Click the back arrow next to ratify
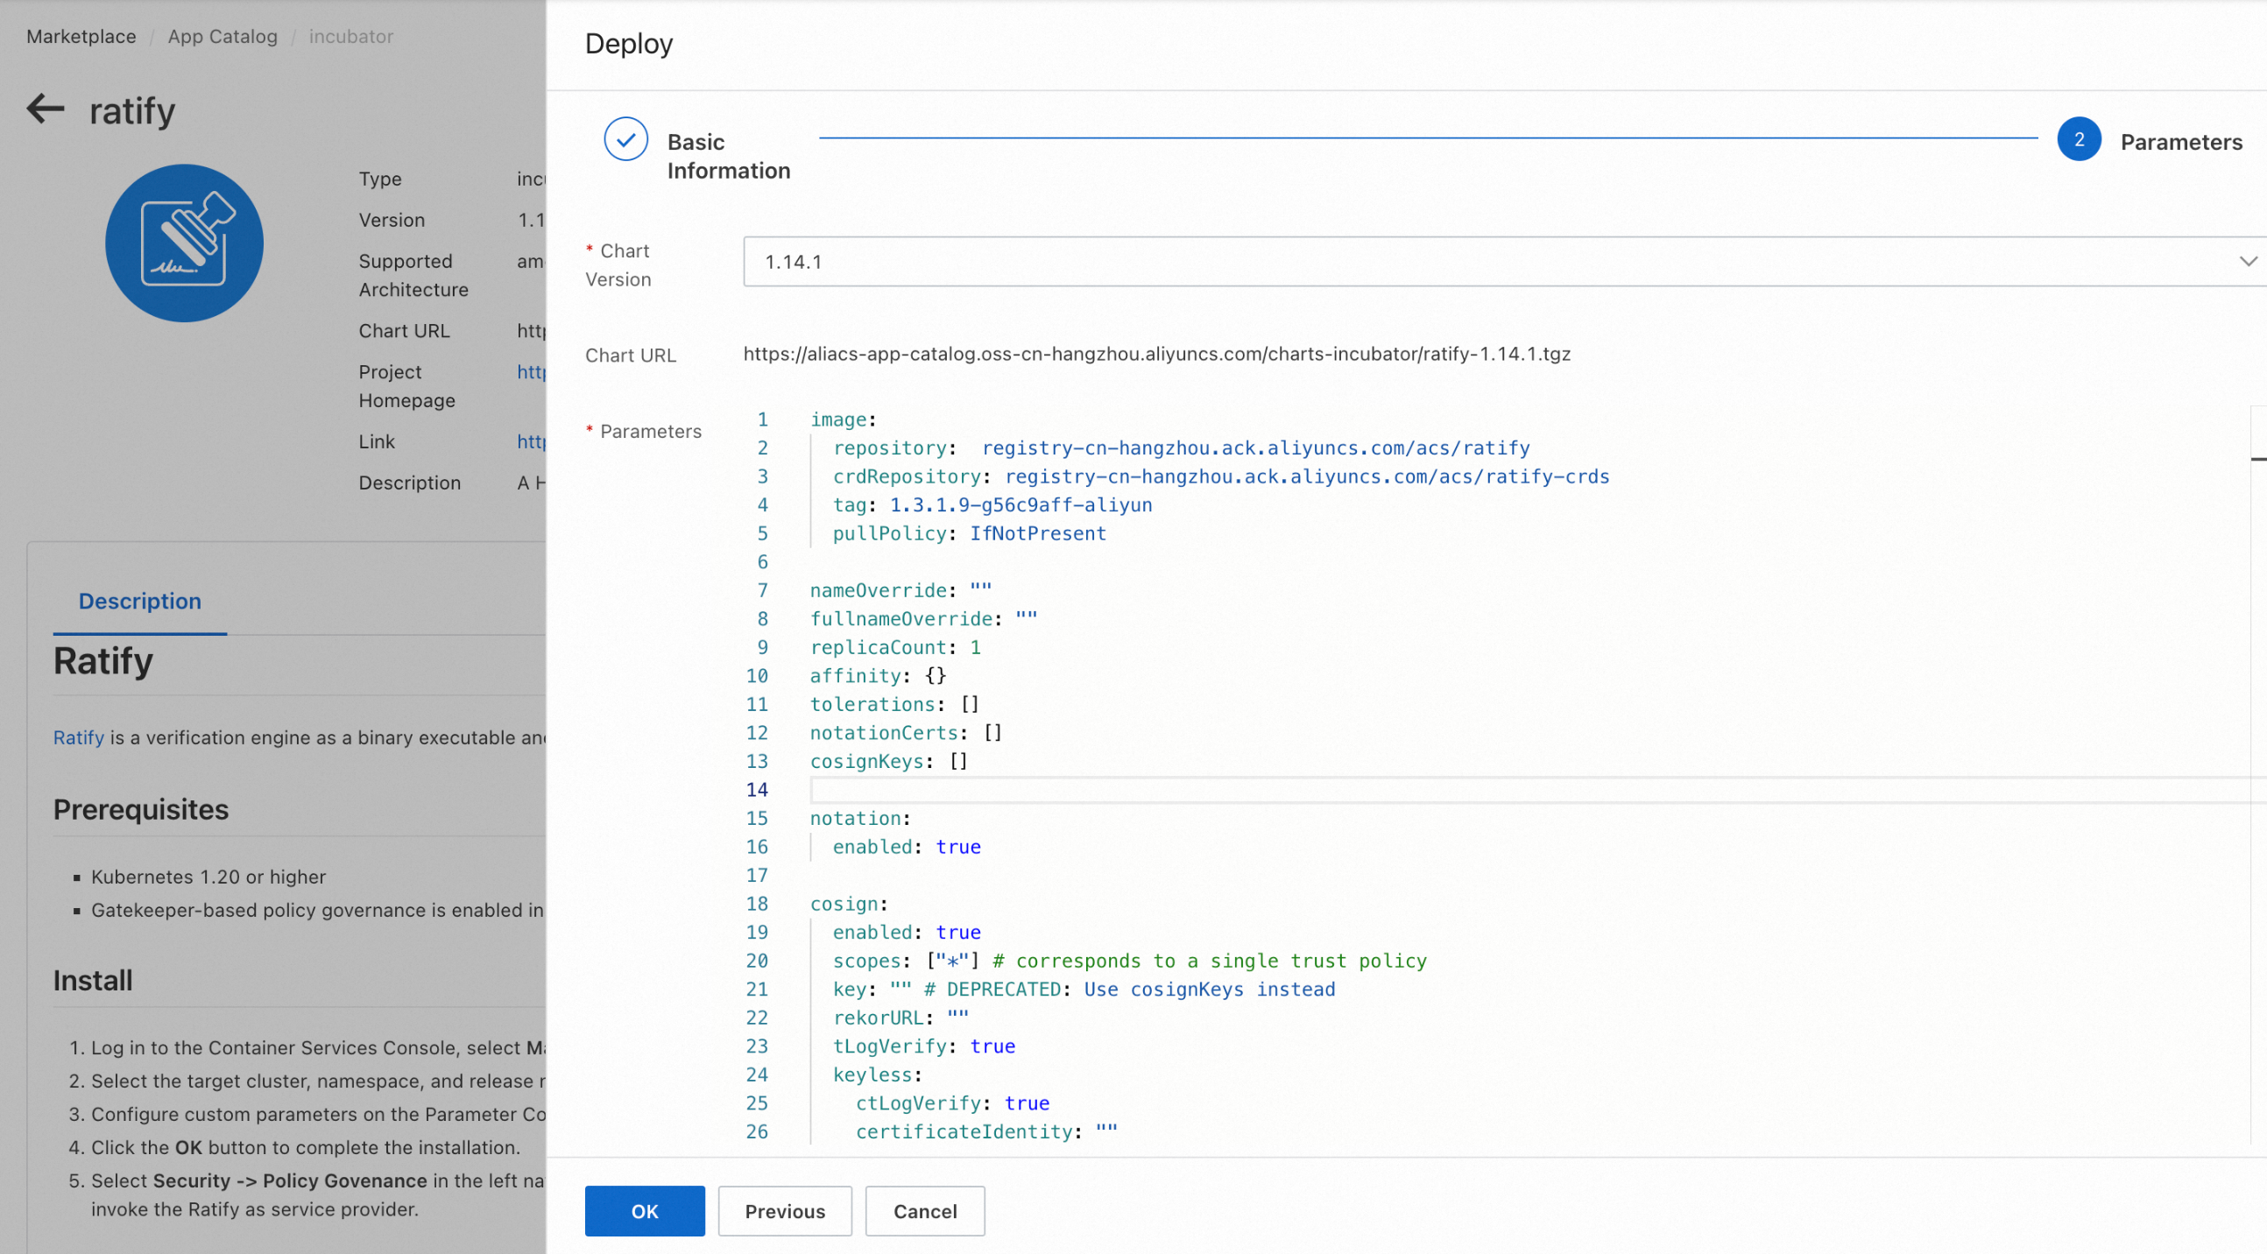Image resolution: width=2267 pixels, height=1254 pixels. 46,109
